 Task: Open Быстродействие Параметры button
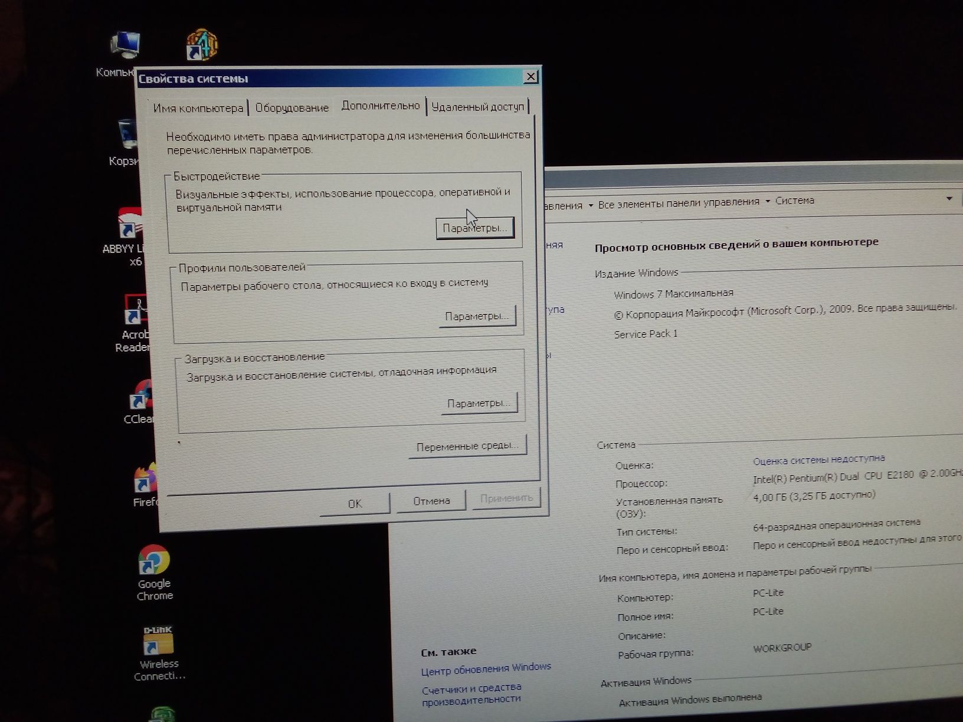475,228
